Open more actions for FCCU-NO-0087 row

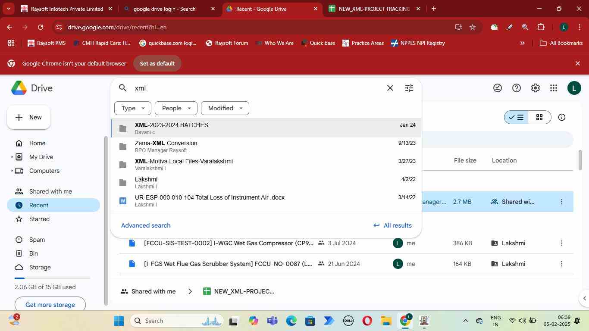[x=561, y=264]
